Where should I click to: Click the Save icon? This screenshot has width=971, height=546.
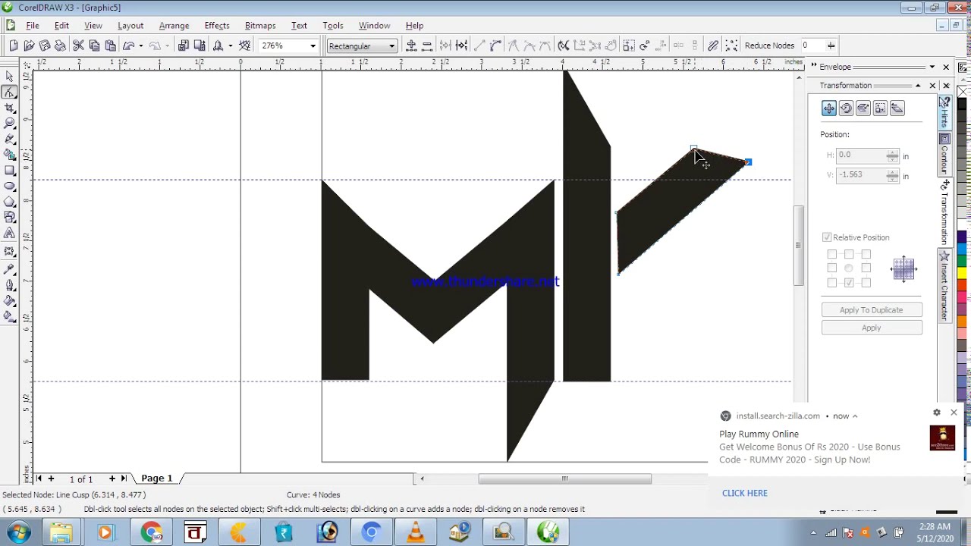tap(45, 45)
